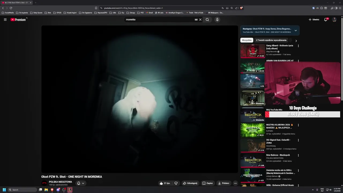The height and width of the screenshot is (193, 343).
Task: Click the Utwórz create button
Action: pos(314,20)
